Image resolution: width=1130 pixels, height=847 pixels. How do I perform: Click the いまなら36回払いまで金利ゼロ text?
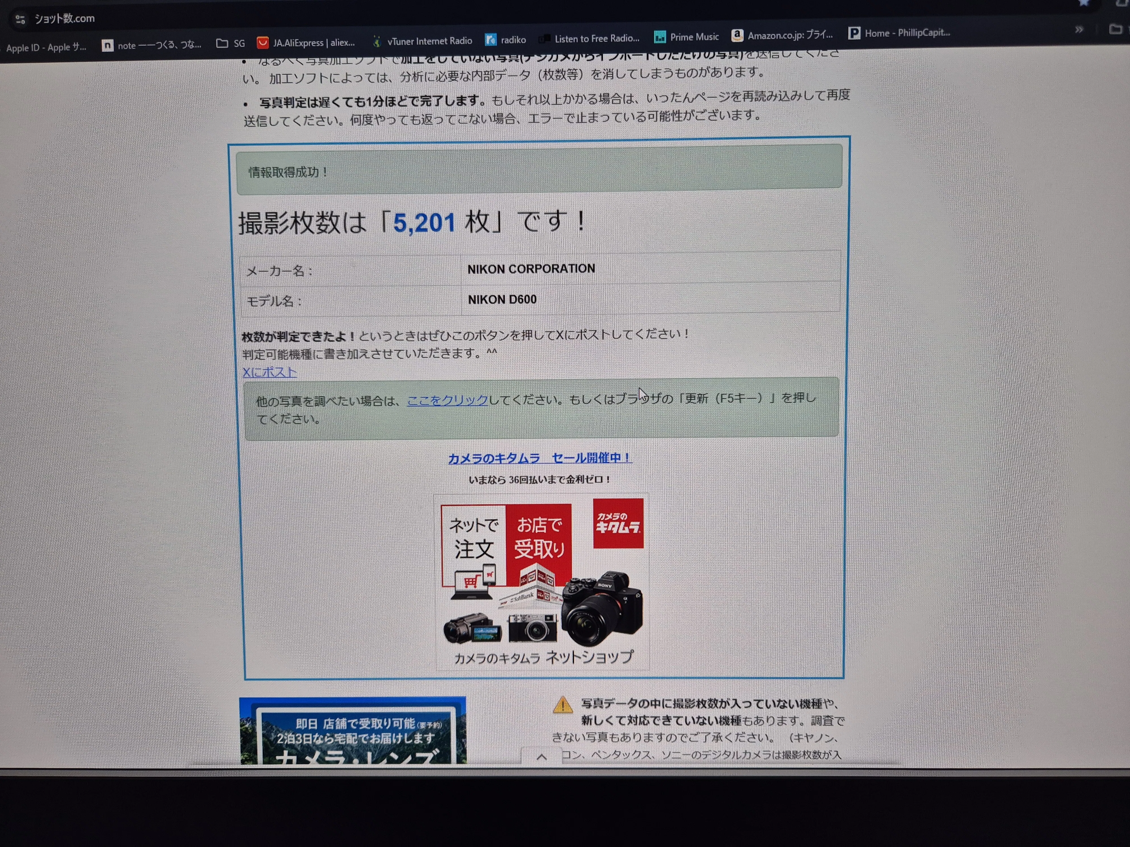click(540, 479)
